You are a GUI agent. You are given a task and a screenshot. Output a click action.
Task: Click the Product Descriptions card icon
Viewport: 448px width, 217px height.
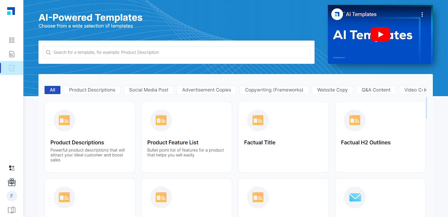coord(64,120)
